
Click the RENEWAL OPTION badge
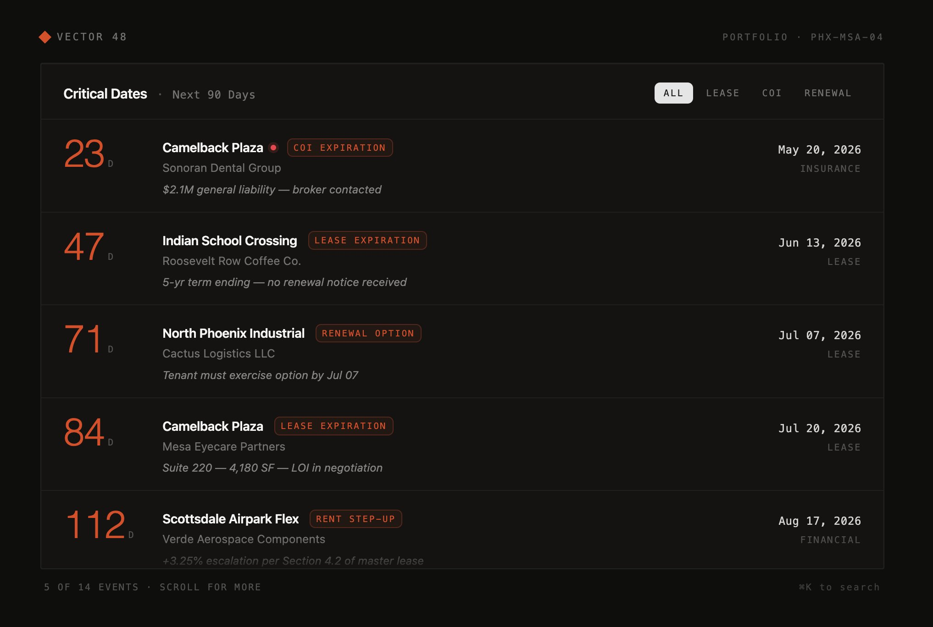point(368,333)
